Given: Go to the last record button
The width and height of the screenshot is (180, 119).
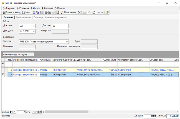Looking at the screenshot, I should [36, 112].
